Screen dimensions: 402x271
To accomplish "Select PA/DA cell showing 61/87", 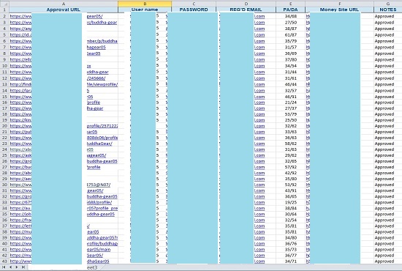I will (x=291, y=34).
